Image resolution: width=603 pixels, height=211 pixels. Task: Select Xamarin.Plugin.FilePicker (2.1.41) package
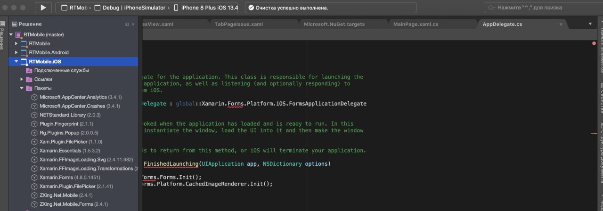[x=73, y=187]
